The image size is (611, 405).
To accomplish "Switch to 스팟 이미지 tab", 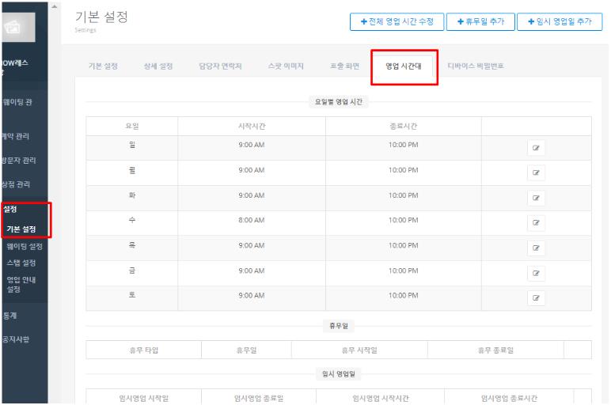I will [x=286, y=66].
